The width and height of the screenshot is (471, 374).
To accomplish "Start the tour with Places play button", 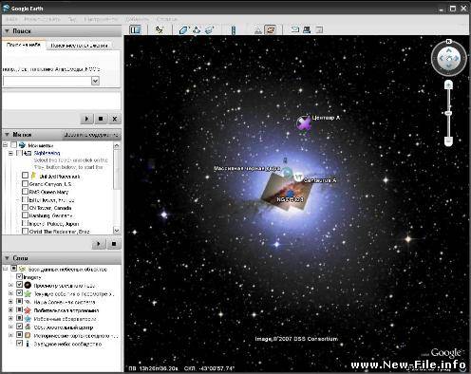I will click(x=99, y=244).
